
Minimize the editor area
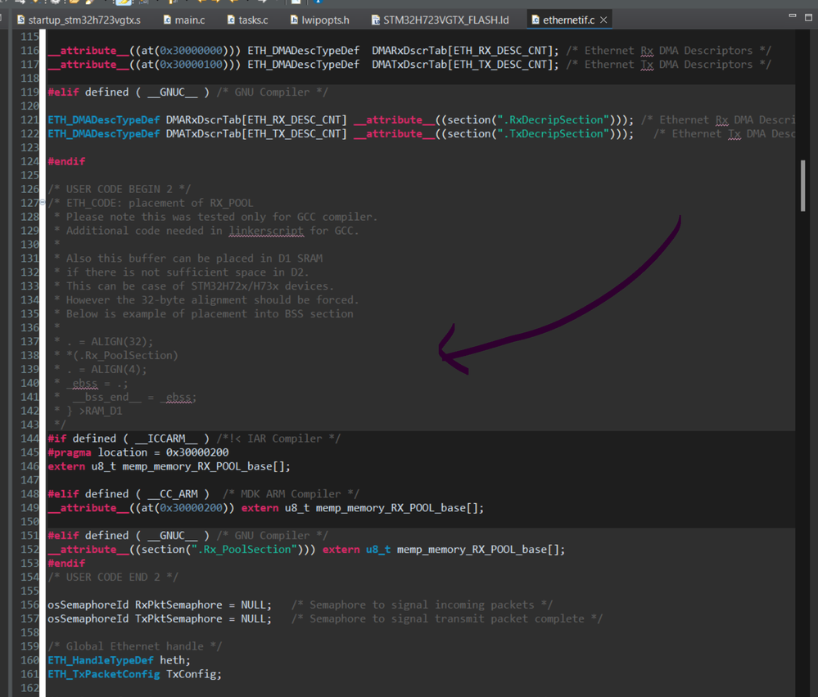(x=792, y=16)
